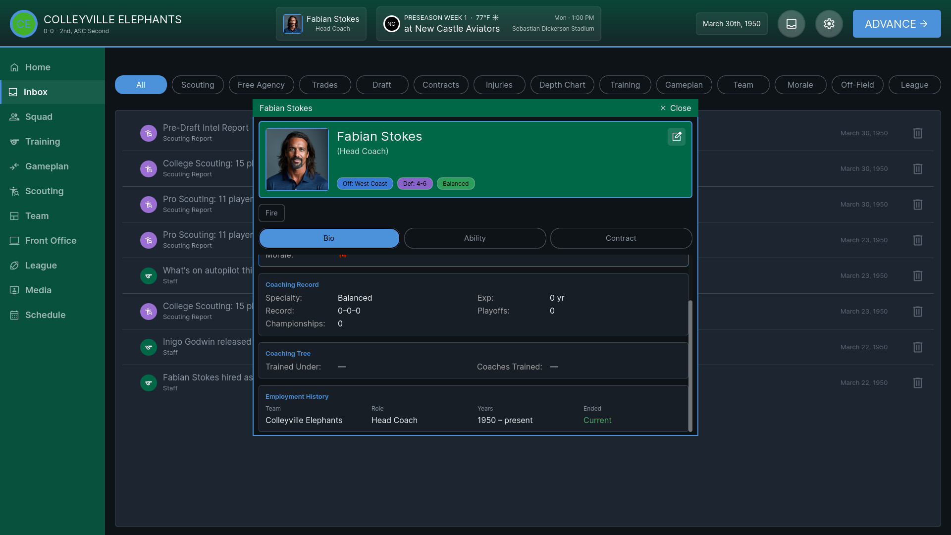Switch to the Contract tab

coord(621,238)
